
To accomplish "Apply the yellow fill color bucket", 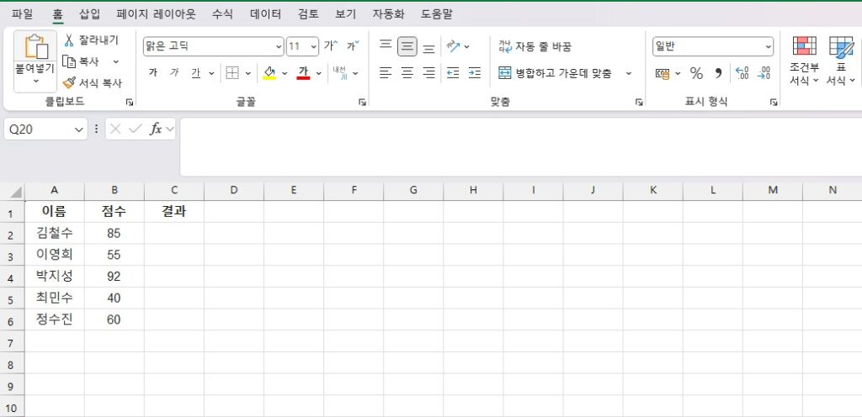I will [x=269, y=73].
